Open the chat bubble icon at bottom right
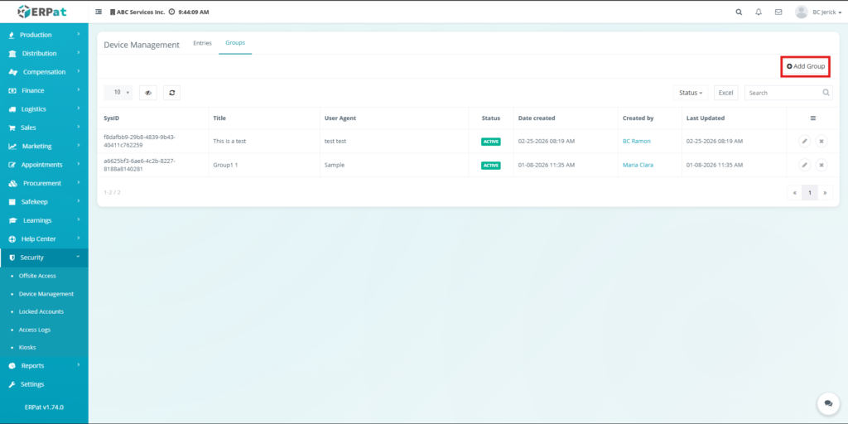Screen dimensions: 848x424 click(x=827, y=402)
